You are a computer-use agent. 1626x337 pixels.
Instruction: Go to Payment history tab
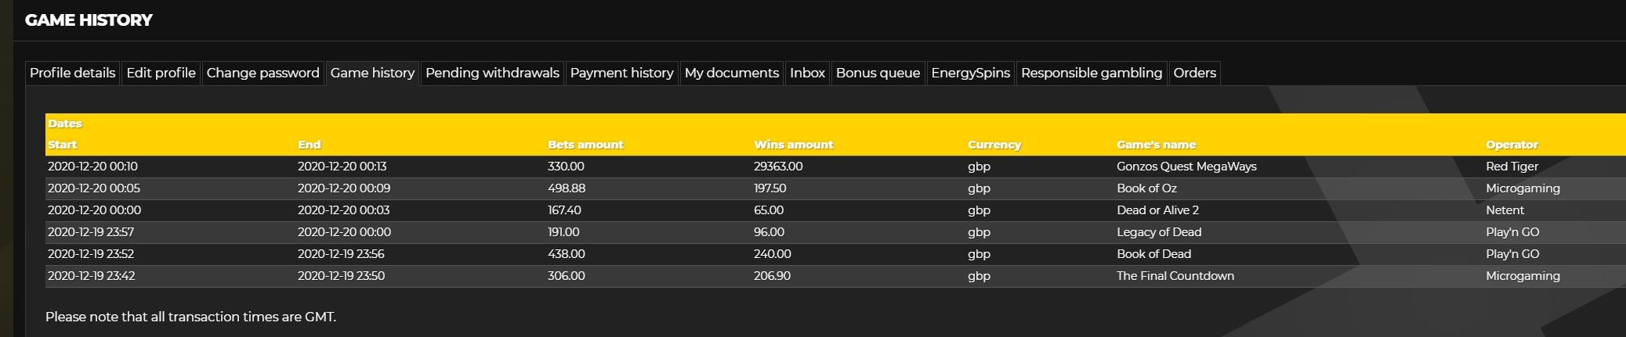pyautogui.click(x=621, y=73)
